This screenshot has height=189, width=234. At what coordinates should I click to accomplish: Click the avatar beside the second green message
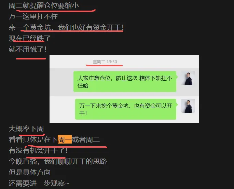(x=188, y=106)
